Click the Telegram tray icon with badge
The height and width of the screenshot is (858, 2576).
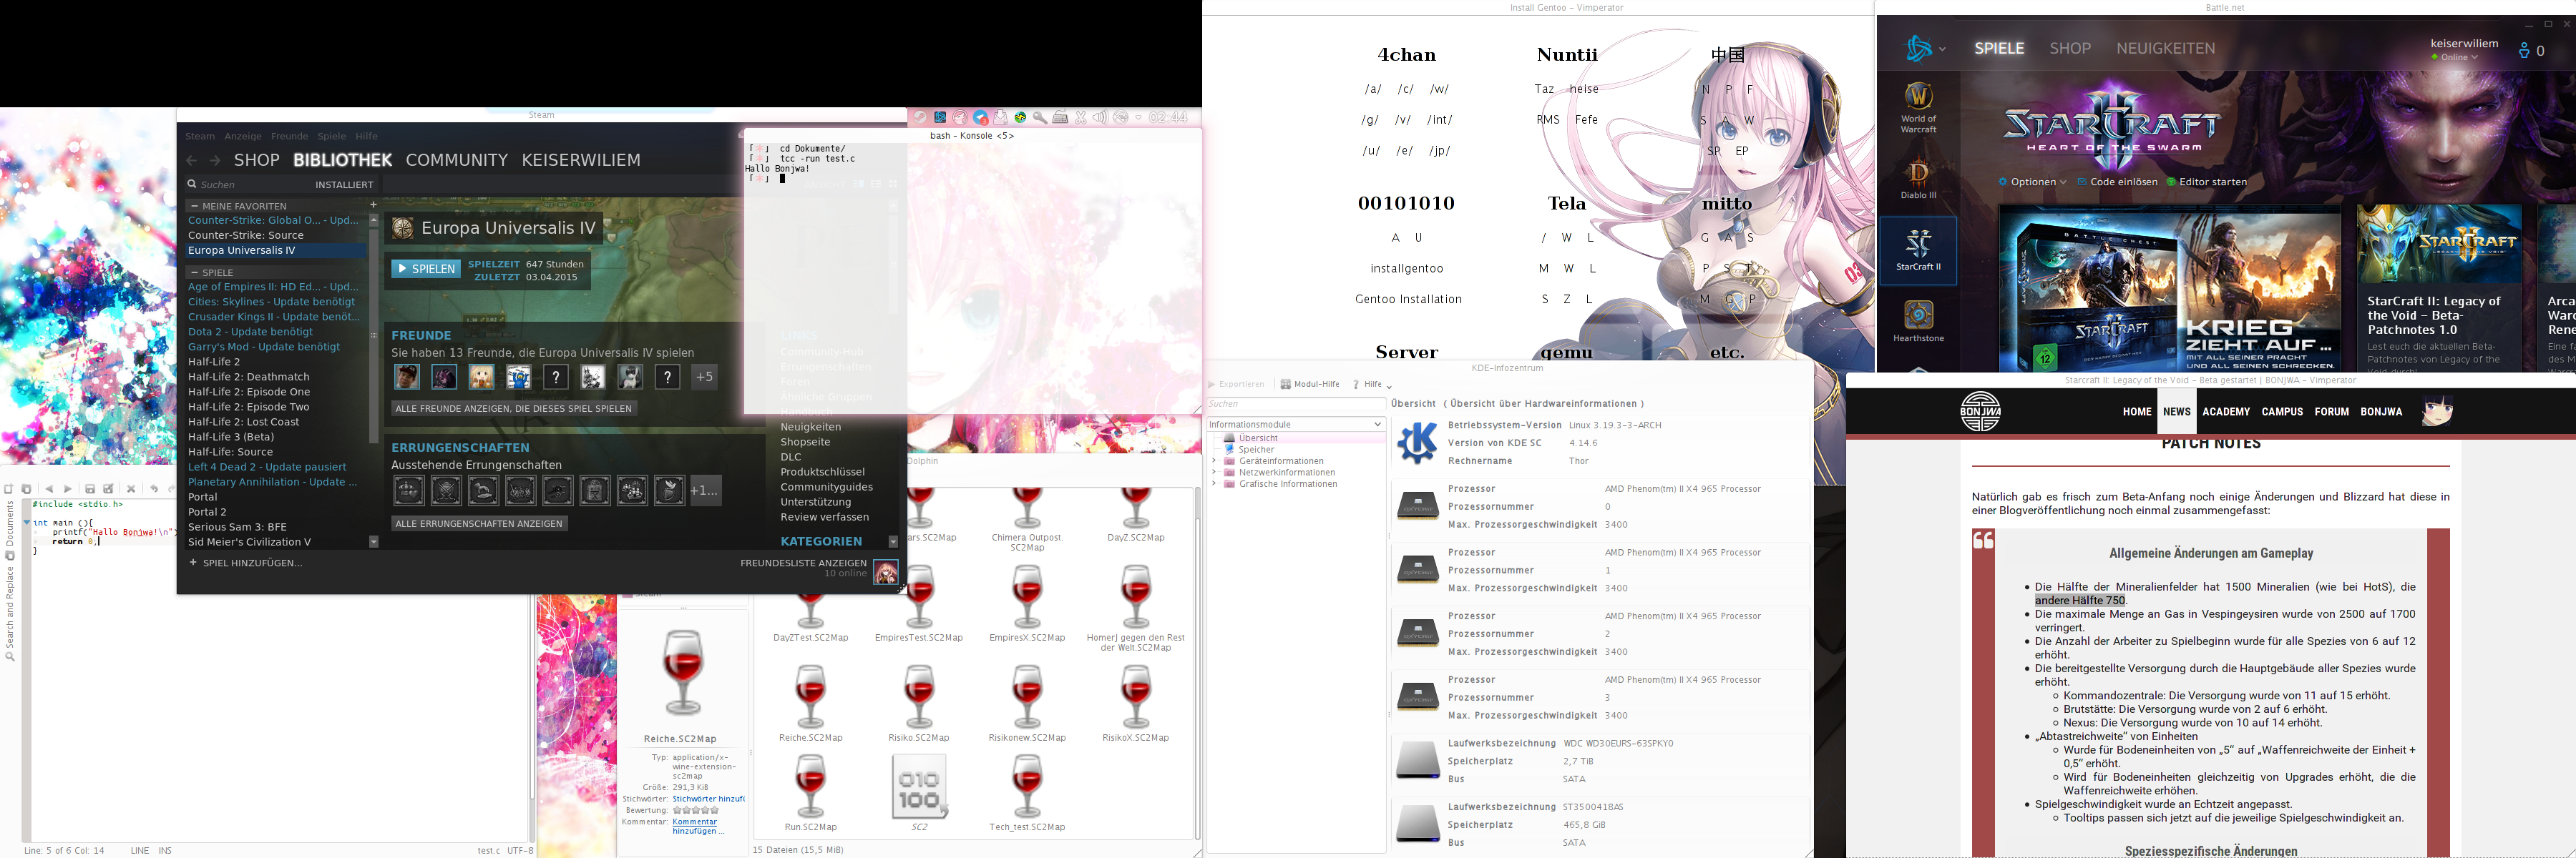(981, 118)
